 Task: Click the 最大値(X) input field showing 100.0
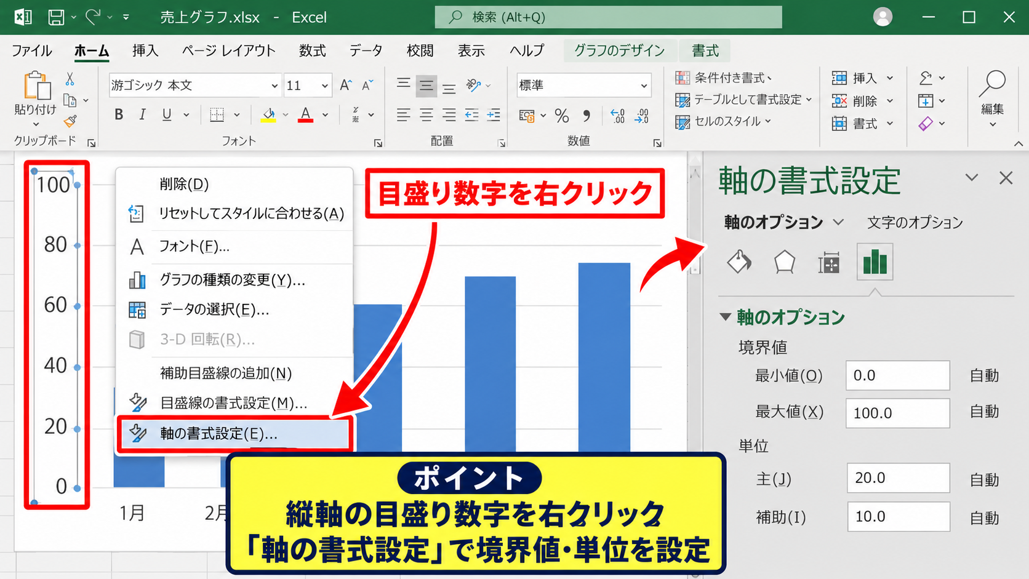898,413
